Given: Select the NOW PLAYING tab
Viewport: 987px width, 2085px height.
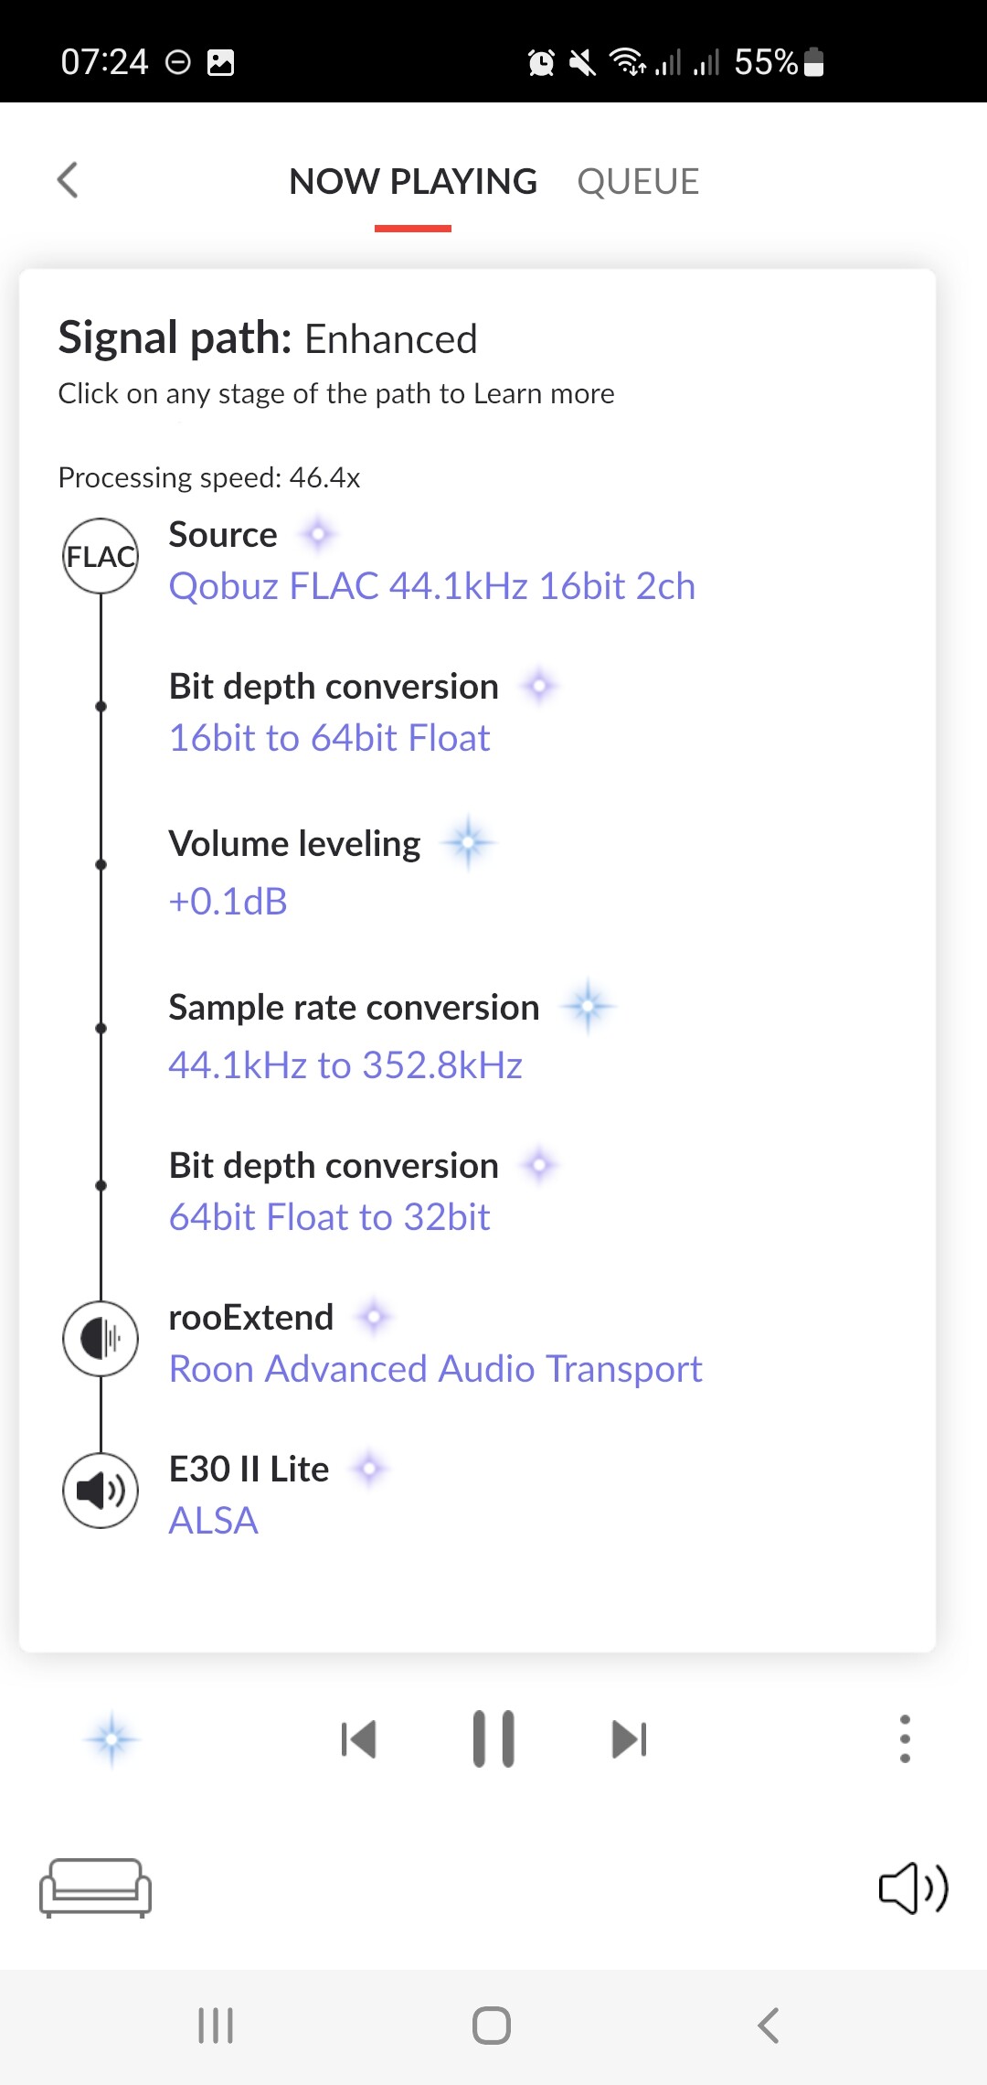Looking at the screenshot, I should coord(413,182).
